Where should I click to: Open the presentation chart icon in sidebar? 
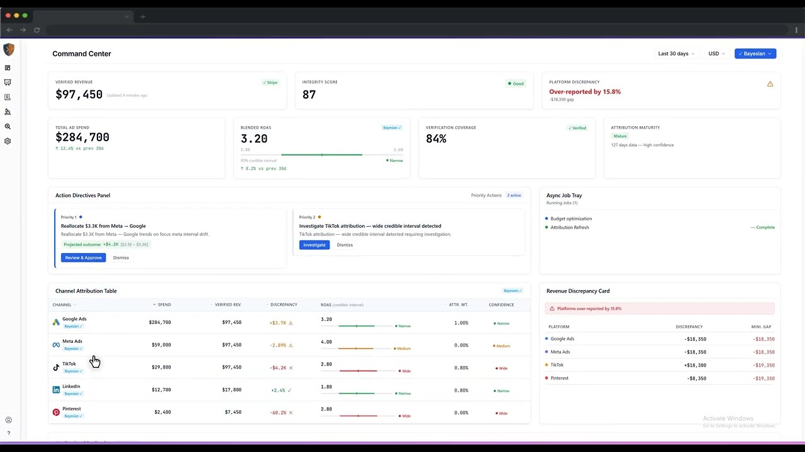tap(8, 82)
